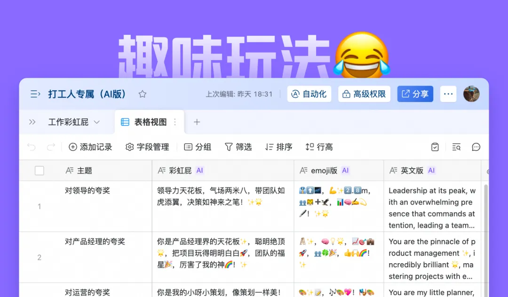Expand the collapsed panel with double chevron
This screenshot has height=297, width=508.
click(x=32, y=122)
